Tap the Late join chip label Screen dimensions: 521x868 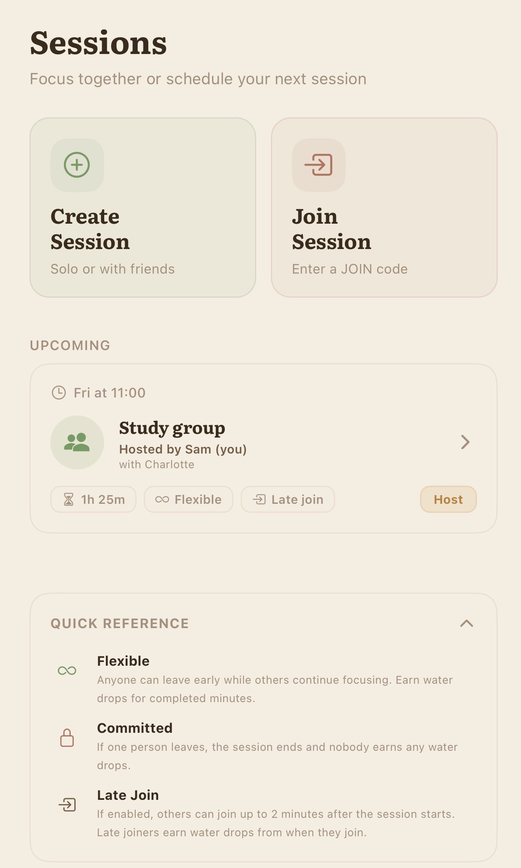coord(297,500)
